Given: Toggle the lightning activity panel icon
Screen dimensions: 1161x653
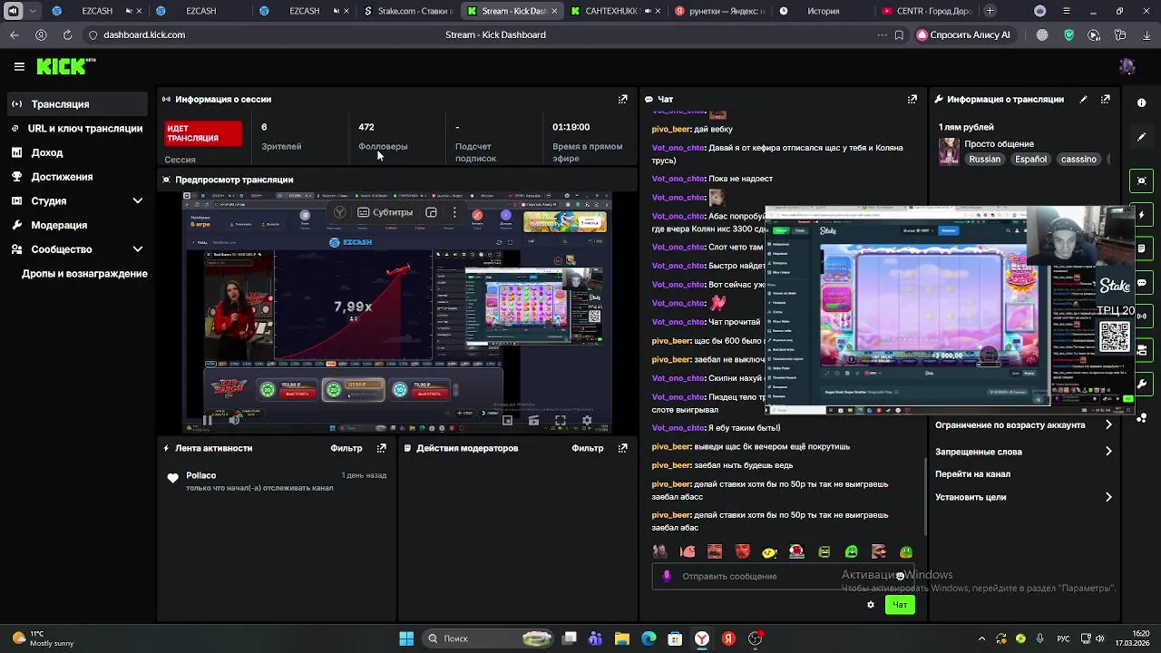Looking at the screenshot, I should [x=1142, y=215].
